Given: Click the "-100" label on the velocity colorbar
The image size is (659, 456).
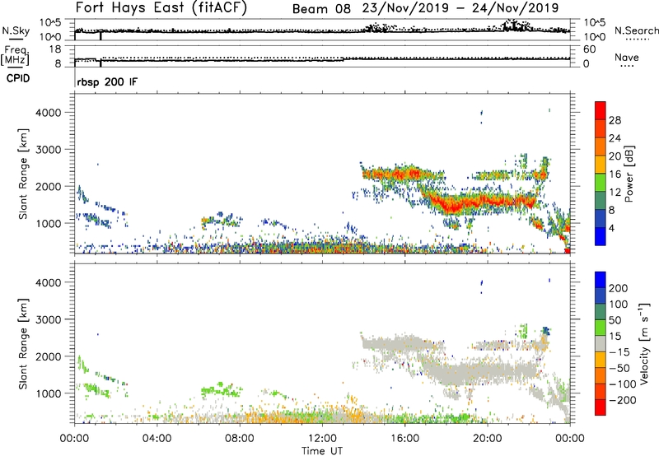Looking at the screenshot, I should [623, 384].
